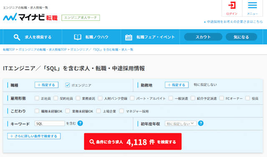Check the マネジャー採用 checkbox

pos(121,111)
